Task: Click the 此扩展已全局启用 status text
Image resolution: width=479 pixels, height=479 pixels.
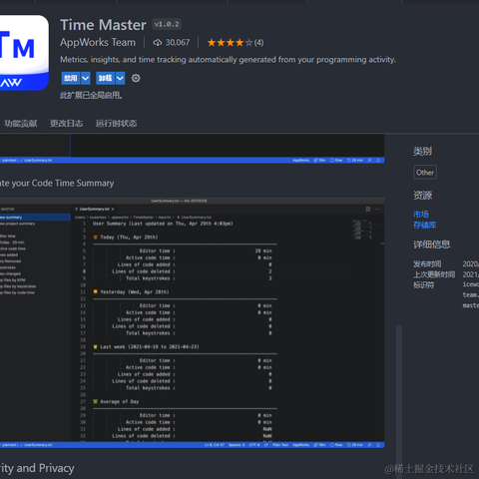Action: click(x=91, y=96)
